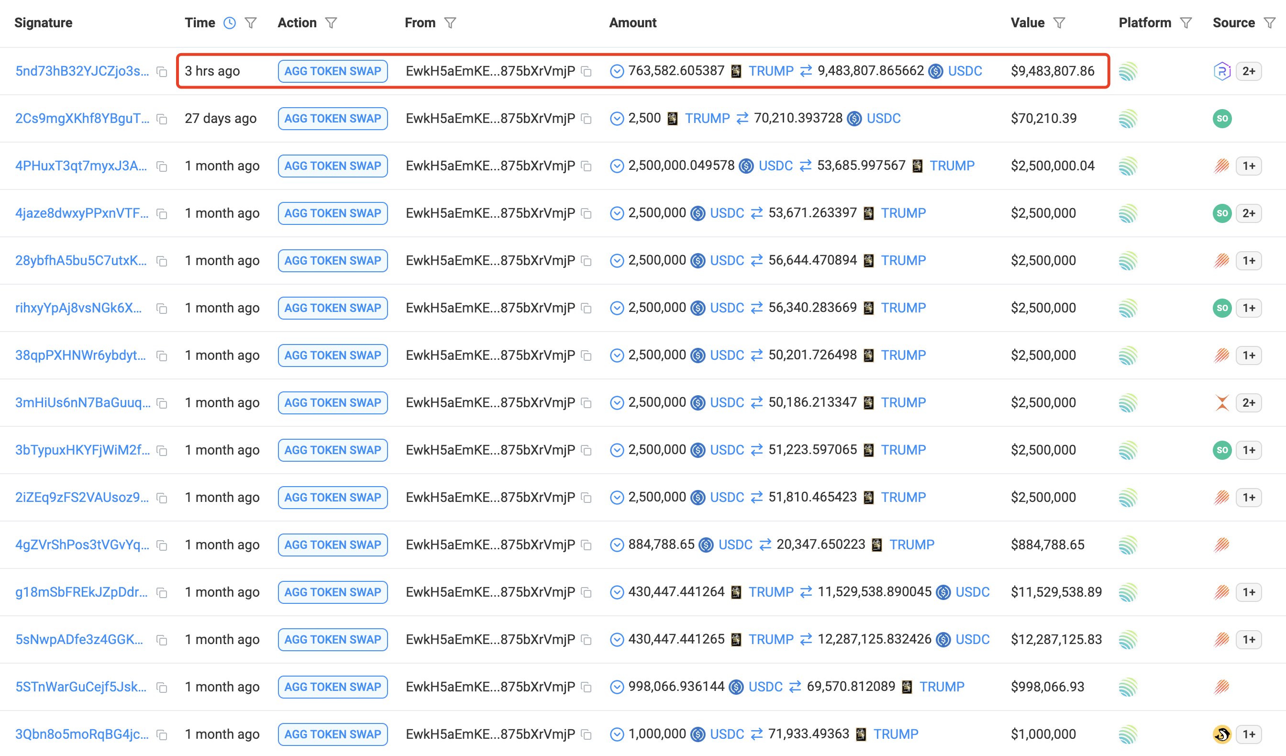Click the Source column filter icon
The height and width of the screenshot is (756, 1286).
click(x=1269, y=23)
